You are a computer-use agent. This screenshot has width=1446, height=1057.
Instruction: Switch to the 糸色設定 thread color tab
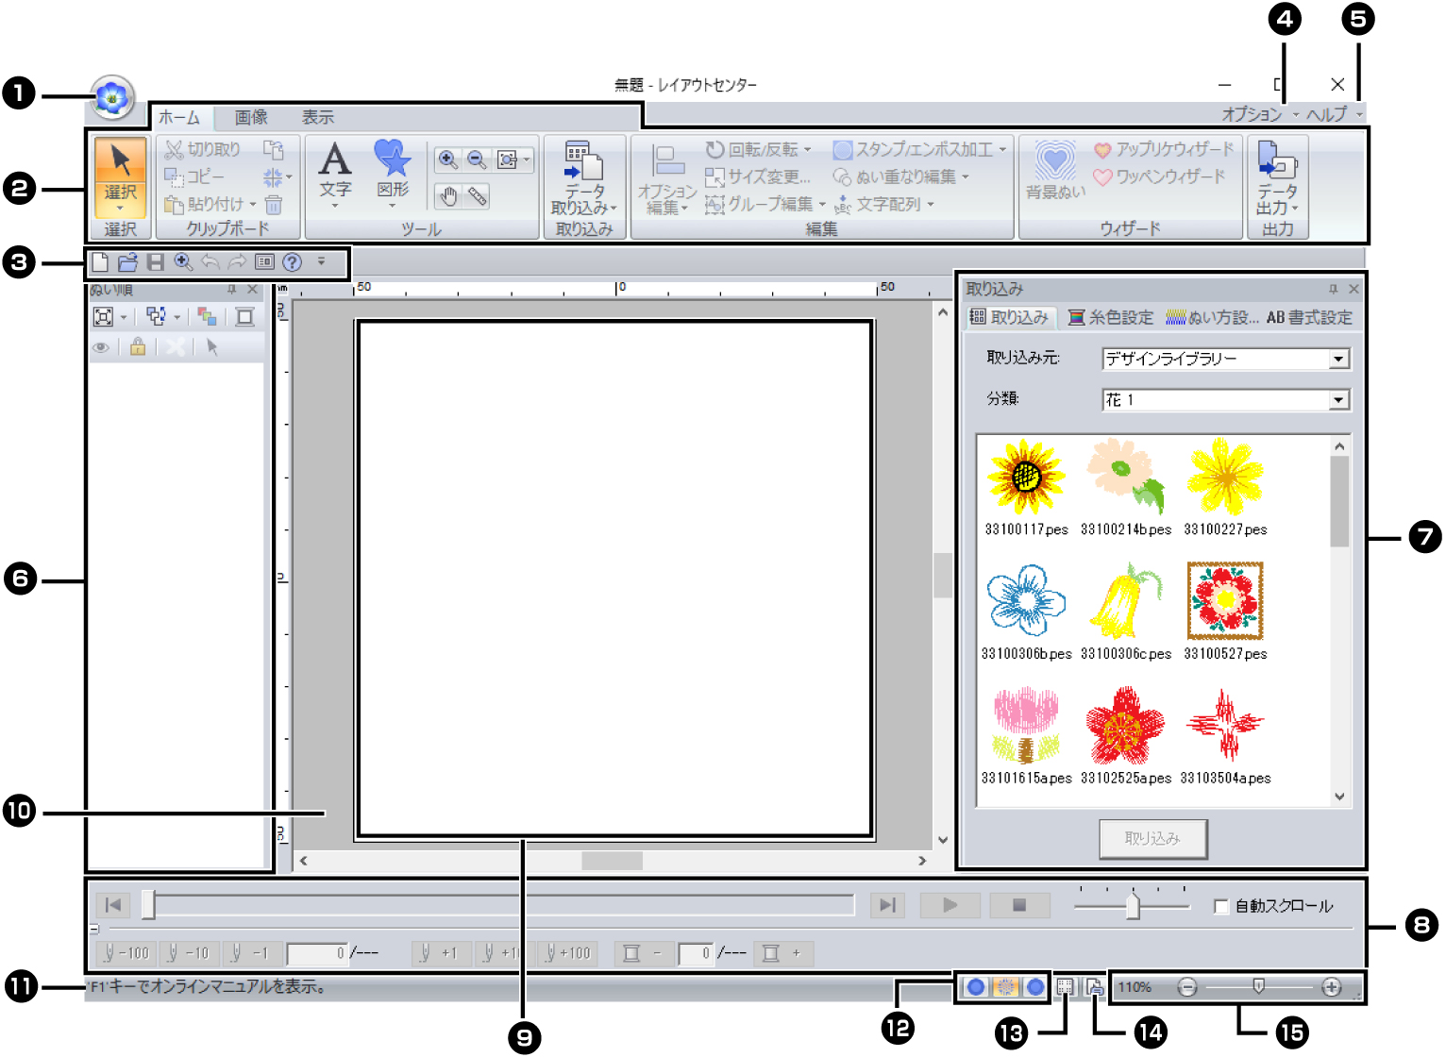point(1111,318)
